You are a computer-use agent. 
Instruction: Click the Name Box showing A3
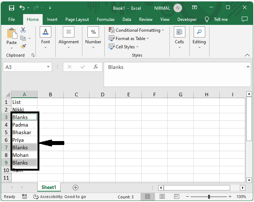24,67
